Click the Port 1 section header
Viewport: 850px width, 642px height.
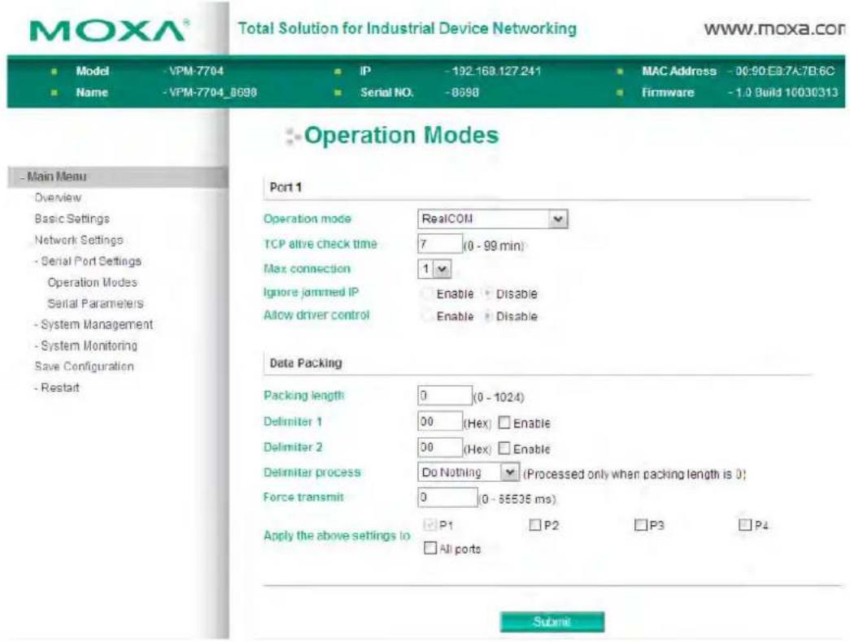286,188
